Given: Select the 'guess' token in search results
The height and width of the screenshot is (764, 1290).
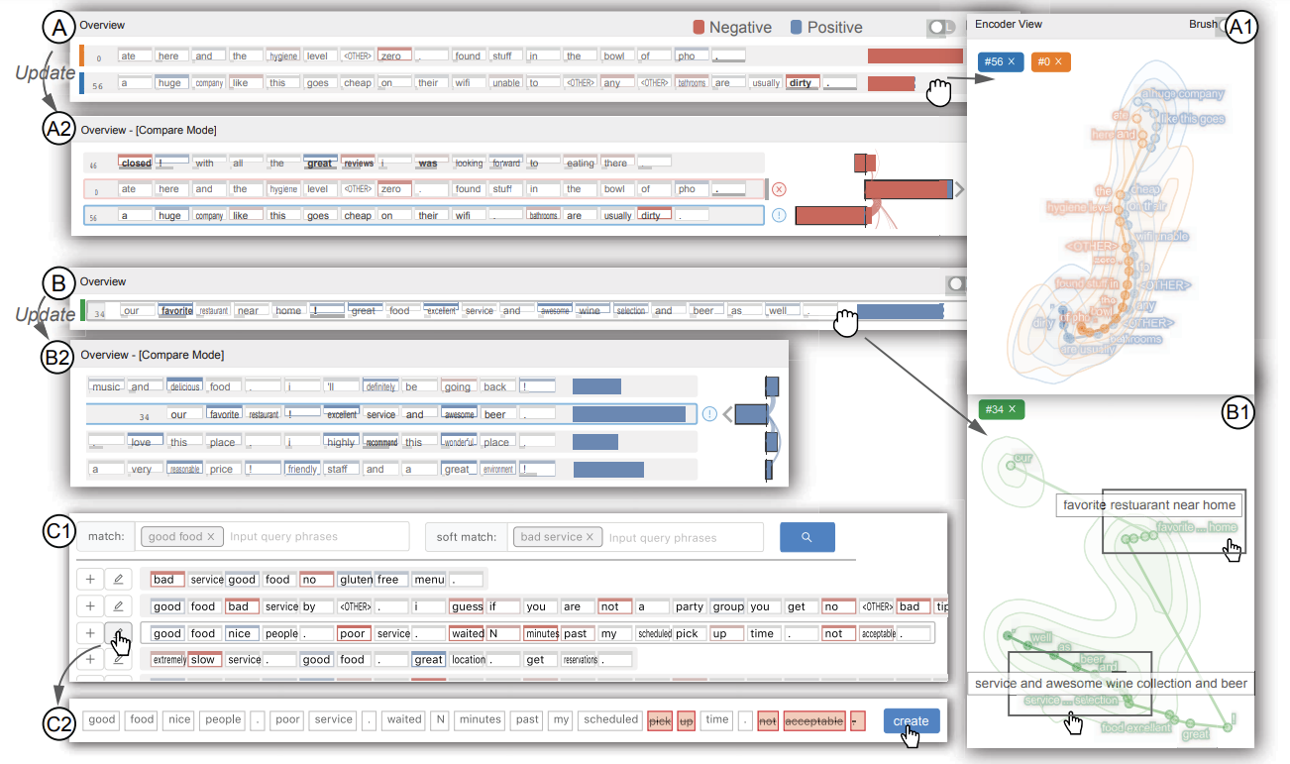Looking at the screenshot, I should pos(467,606).
